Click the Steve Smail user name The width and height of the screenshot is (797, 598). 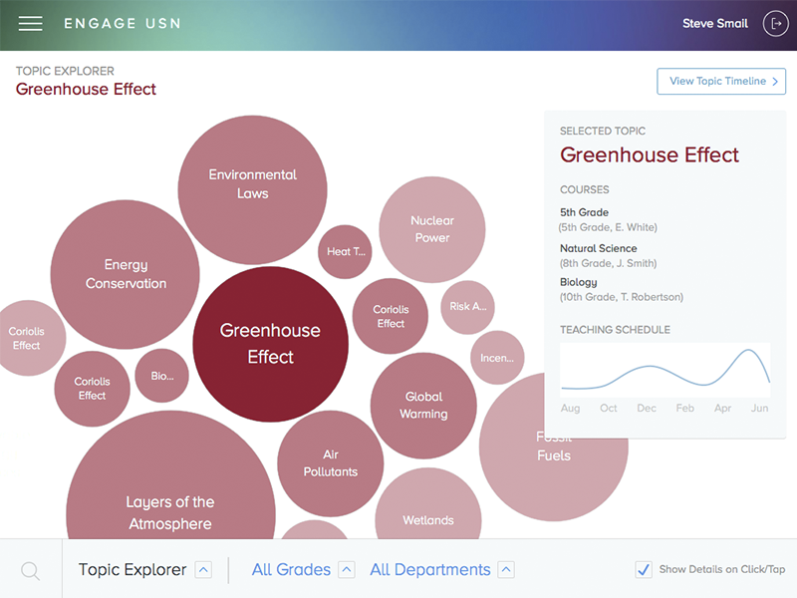714,23
